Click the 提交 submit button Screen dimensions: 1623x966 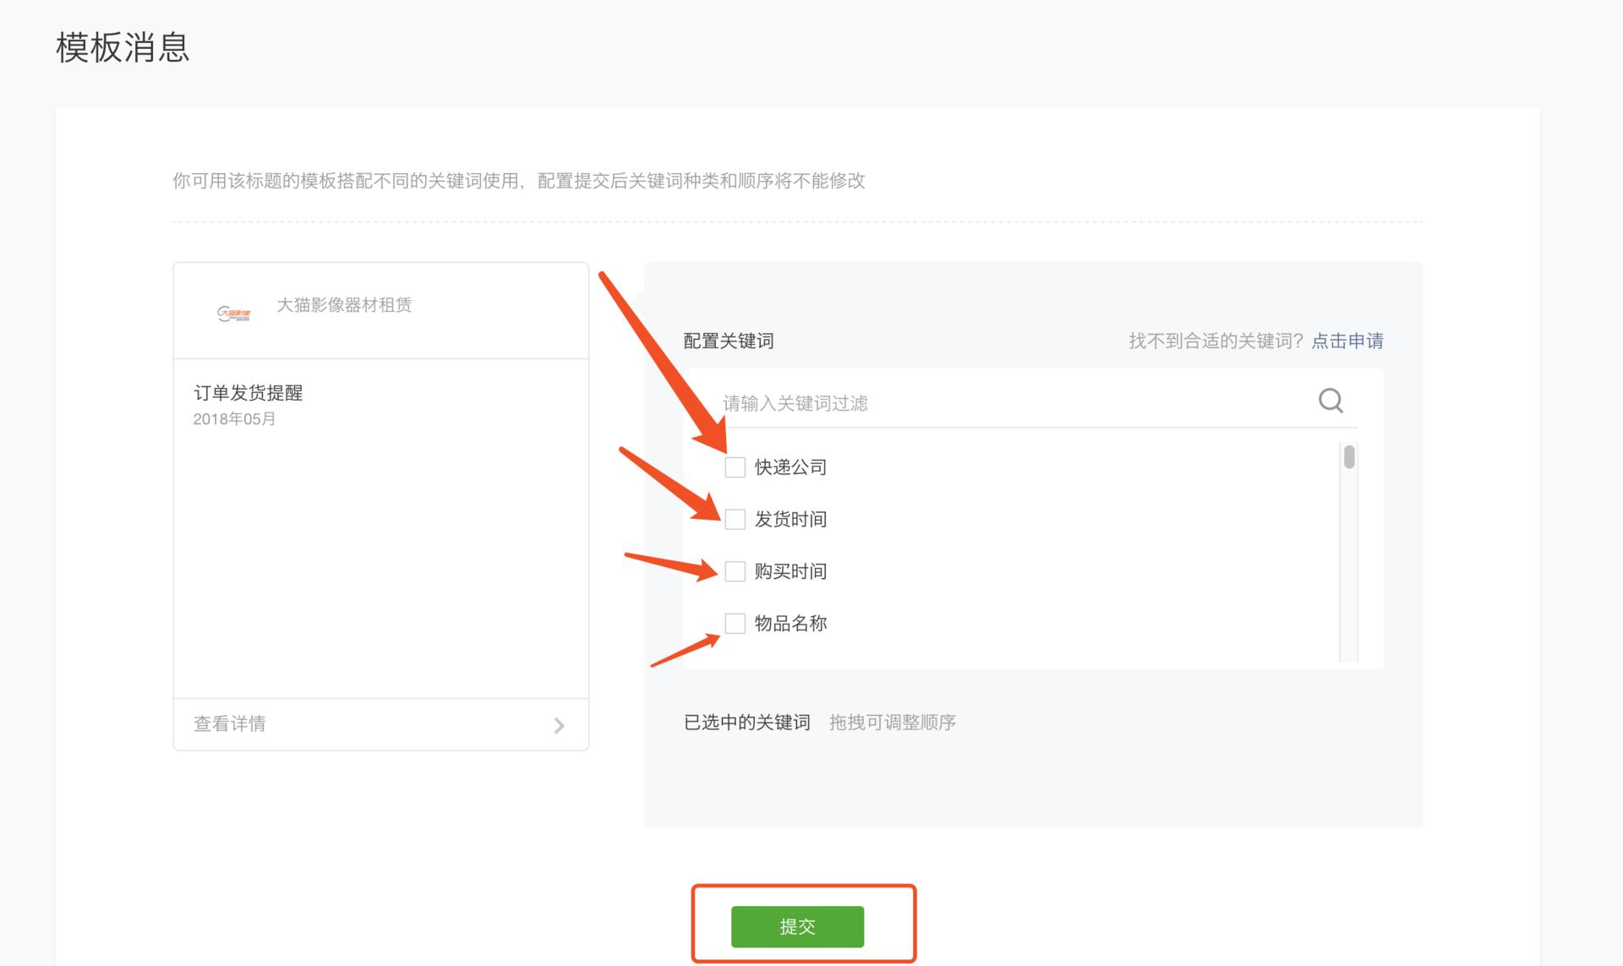coord(797,925)
